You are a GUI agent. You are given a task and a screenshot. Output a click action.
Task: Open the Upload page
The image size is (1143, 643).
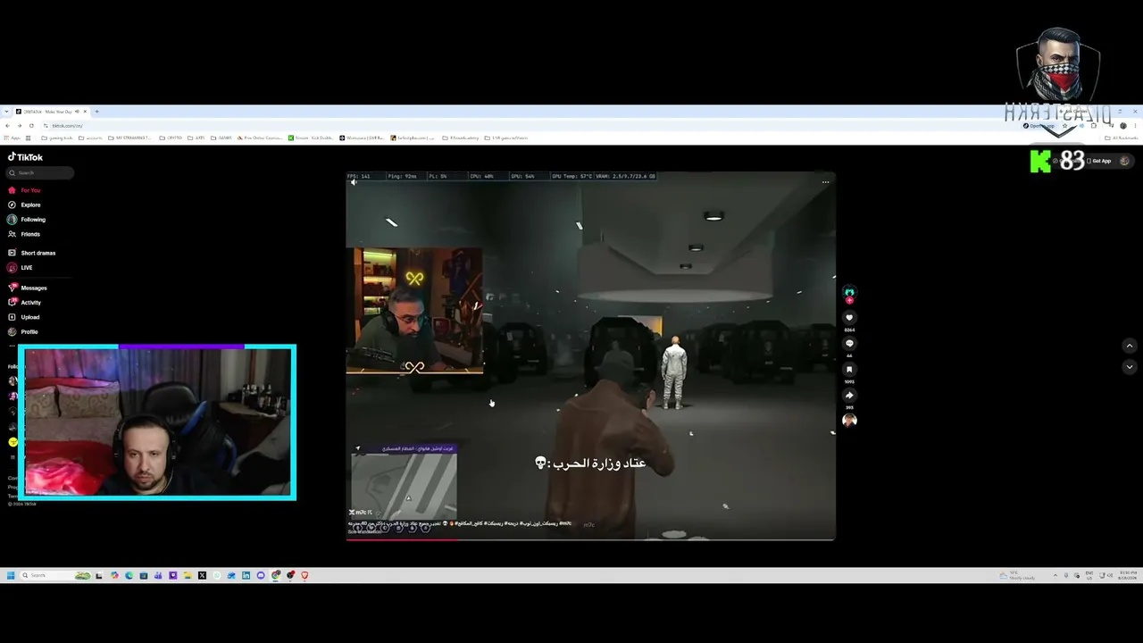(x=24, y=317)
